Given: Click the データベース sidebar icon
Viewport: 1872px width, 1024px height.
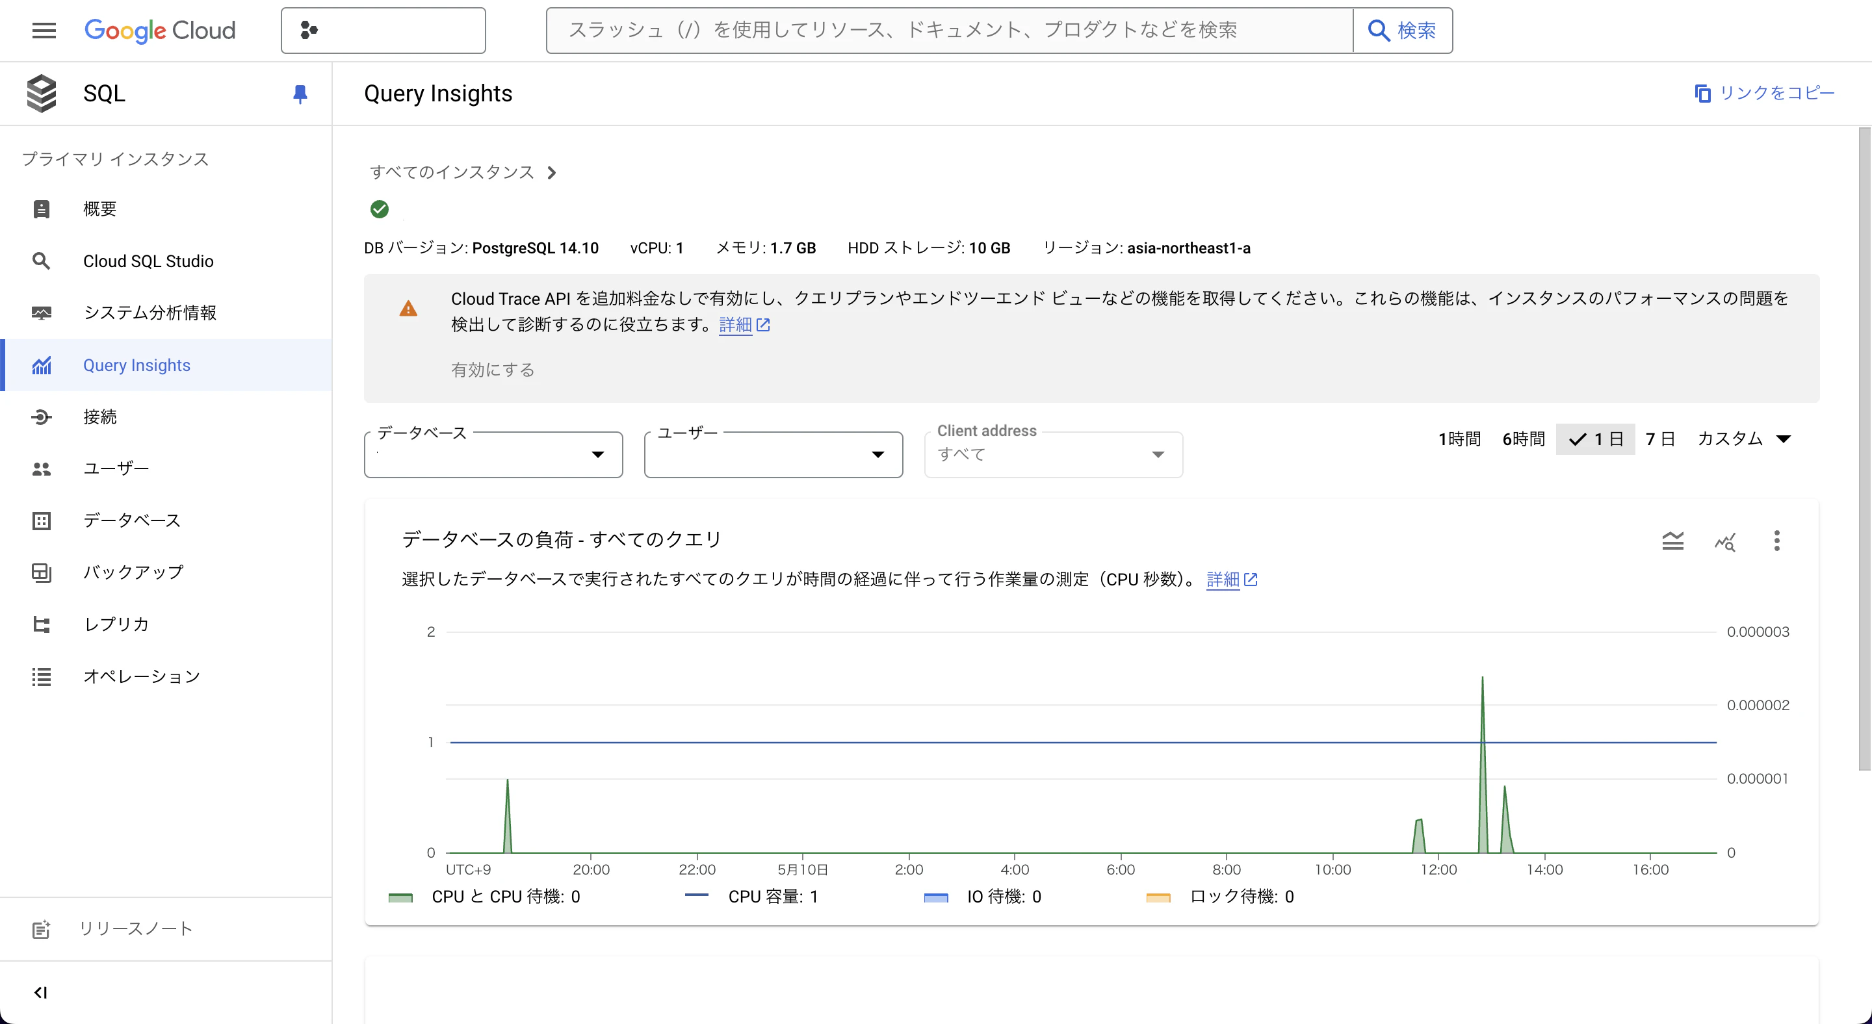Looking at the screenshot, I should tap(42, 520).
